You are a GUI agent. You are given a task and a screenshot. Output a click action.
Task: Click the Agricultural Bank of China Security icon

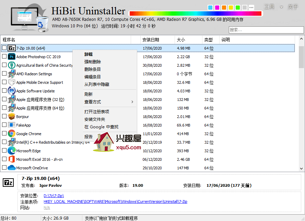(x=11, y=65)
